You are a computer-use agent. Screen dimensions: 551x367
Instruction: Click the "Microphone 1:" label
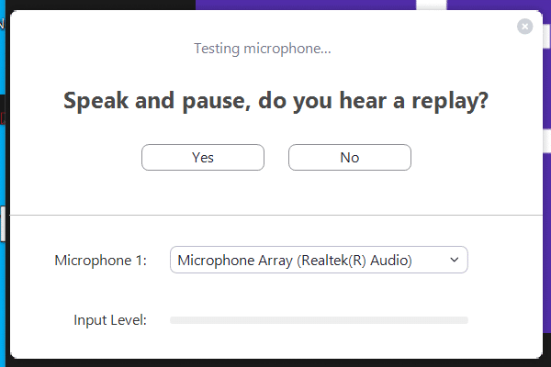coord(100,261)
